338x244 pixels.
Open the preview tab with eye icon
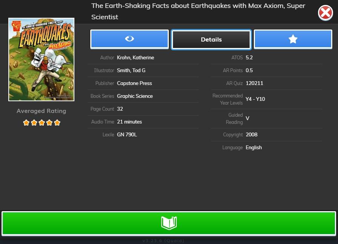coord(130,39)
